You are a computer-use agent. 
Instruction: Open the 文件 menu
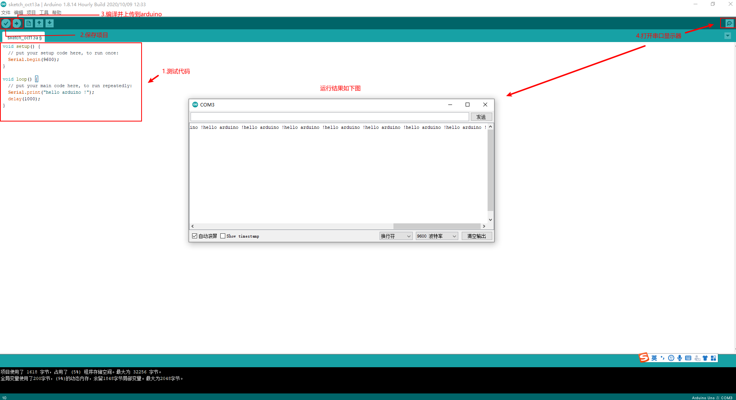click(x=6, y=13)
